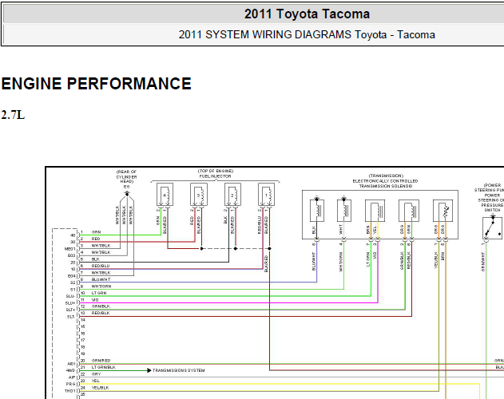Click fuel injector 2 coil symbol
This screenshot has width=504, height=399.
(x=232, y=195)
